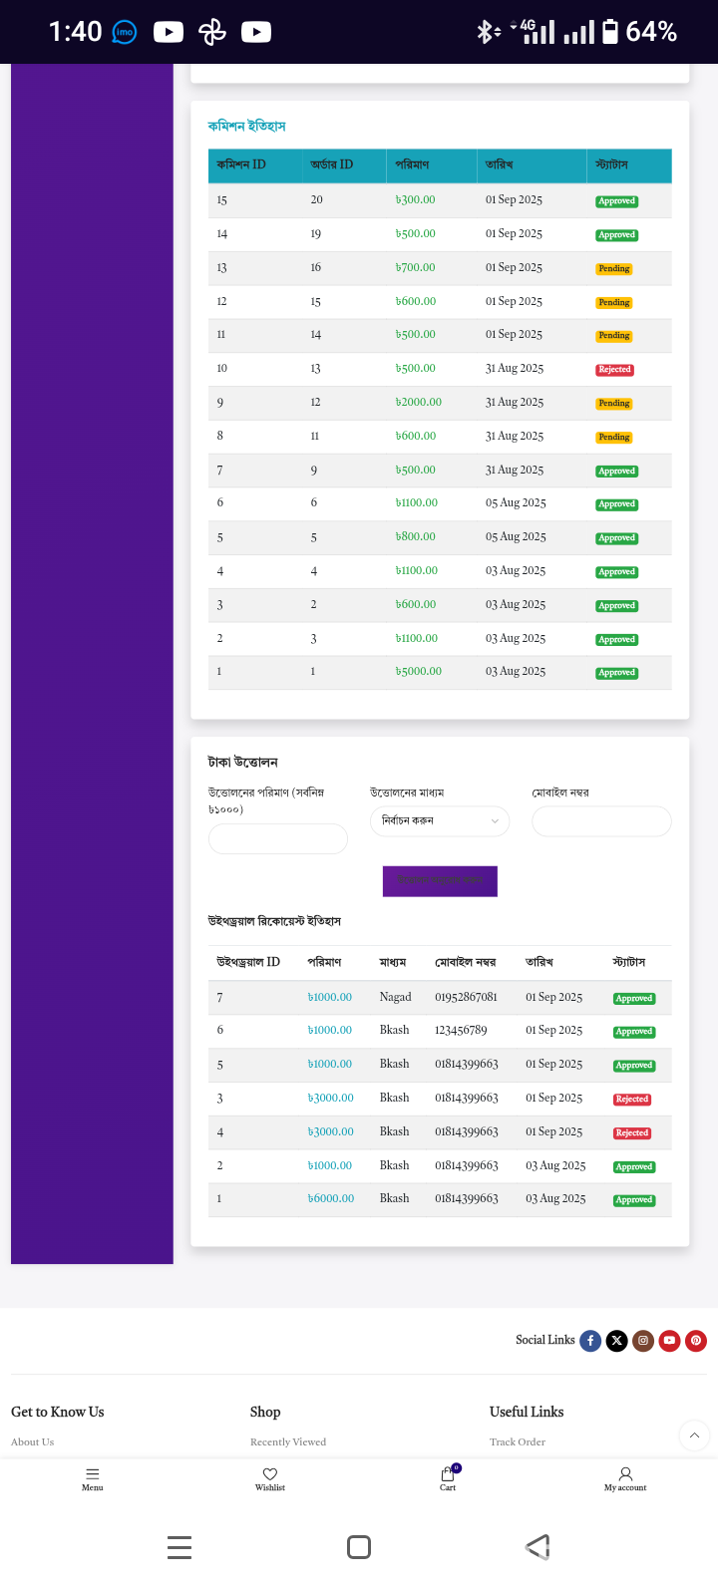Open the Cart bag icon
Screen dimensions: 718x1595
point(448,1474)
